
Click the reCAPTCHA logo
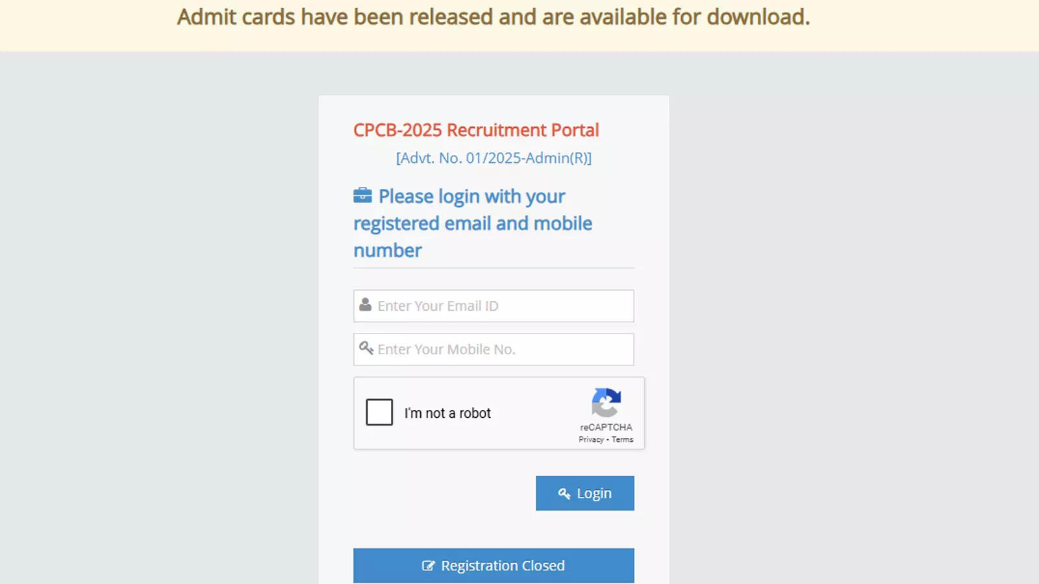(x=606, y=403)
